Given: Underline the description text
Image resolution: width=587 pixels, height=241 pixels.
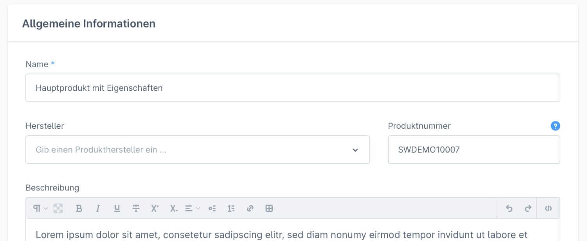Looking at the screenshot, I should pos(116,208).
